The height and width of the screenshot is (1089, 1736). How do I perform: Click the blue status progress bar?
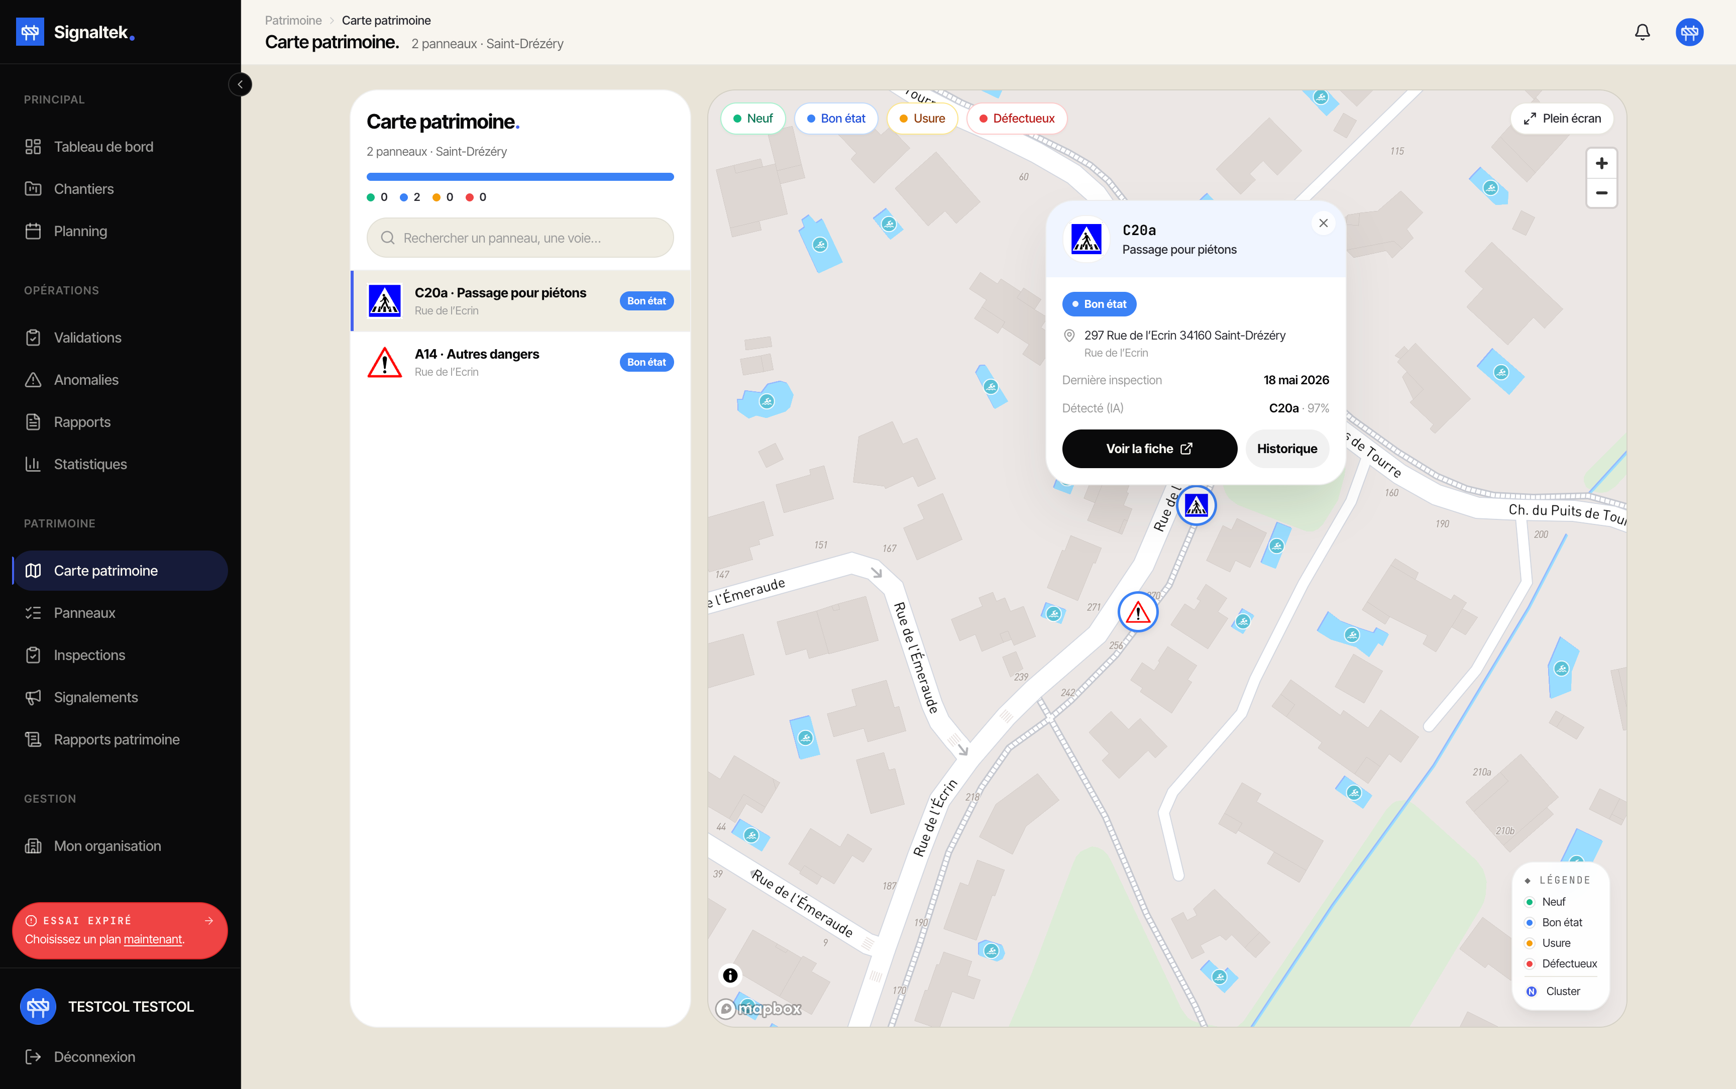click(x=520, y=176)
